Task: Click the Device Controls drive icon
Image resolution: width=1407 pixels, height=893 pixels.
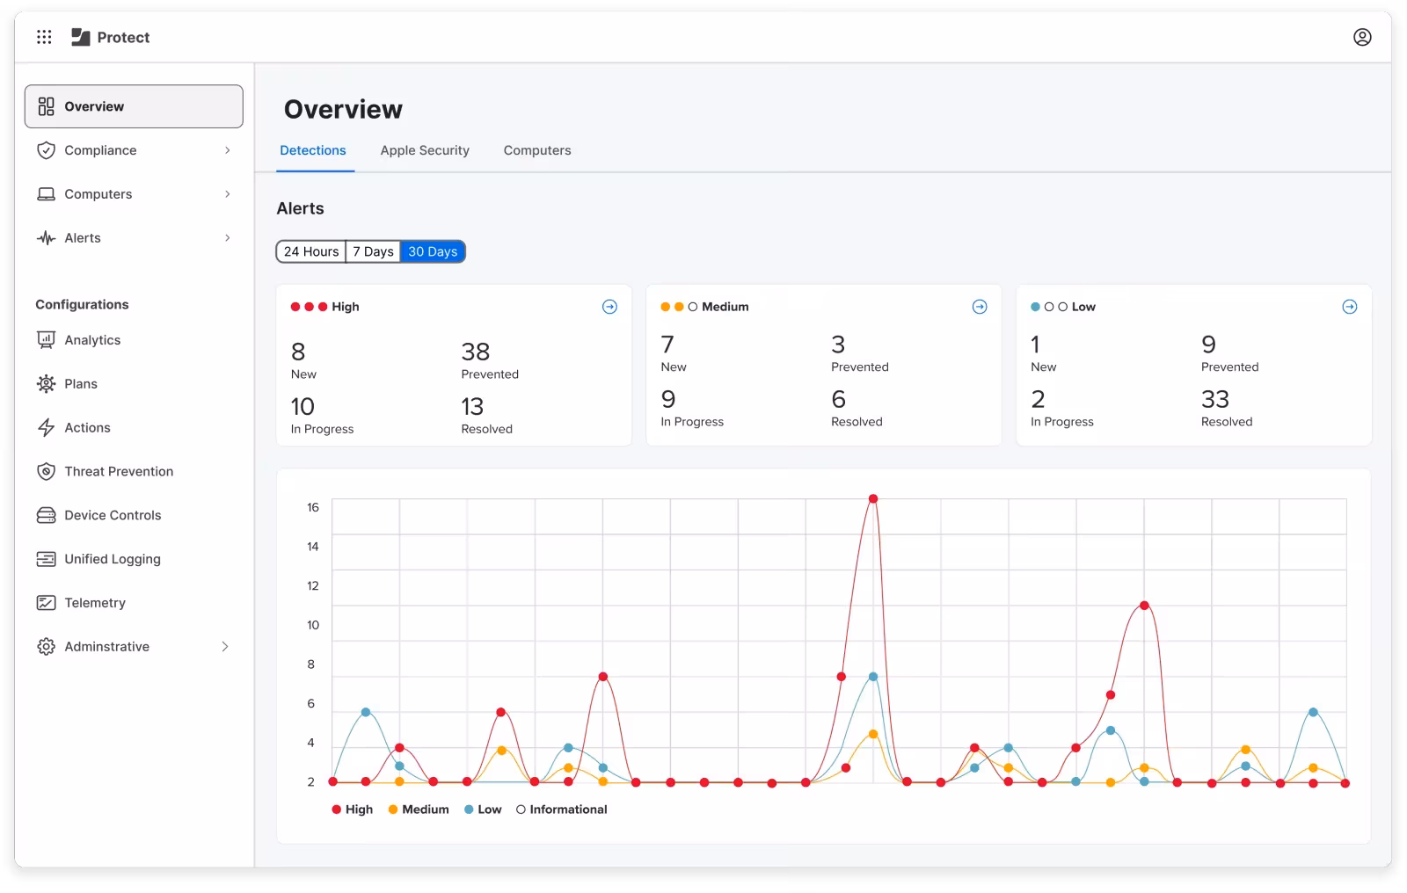Action: (47, 515)
